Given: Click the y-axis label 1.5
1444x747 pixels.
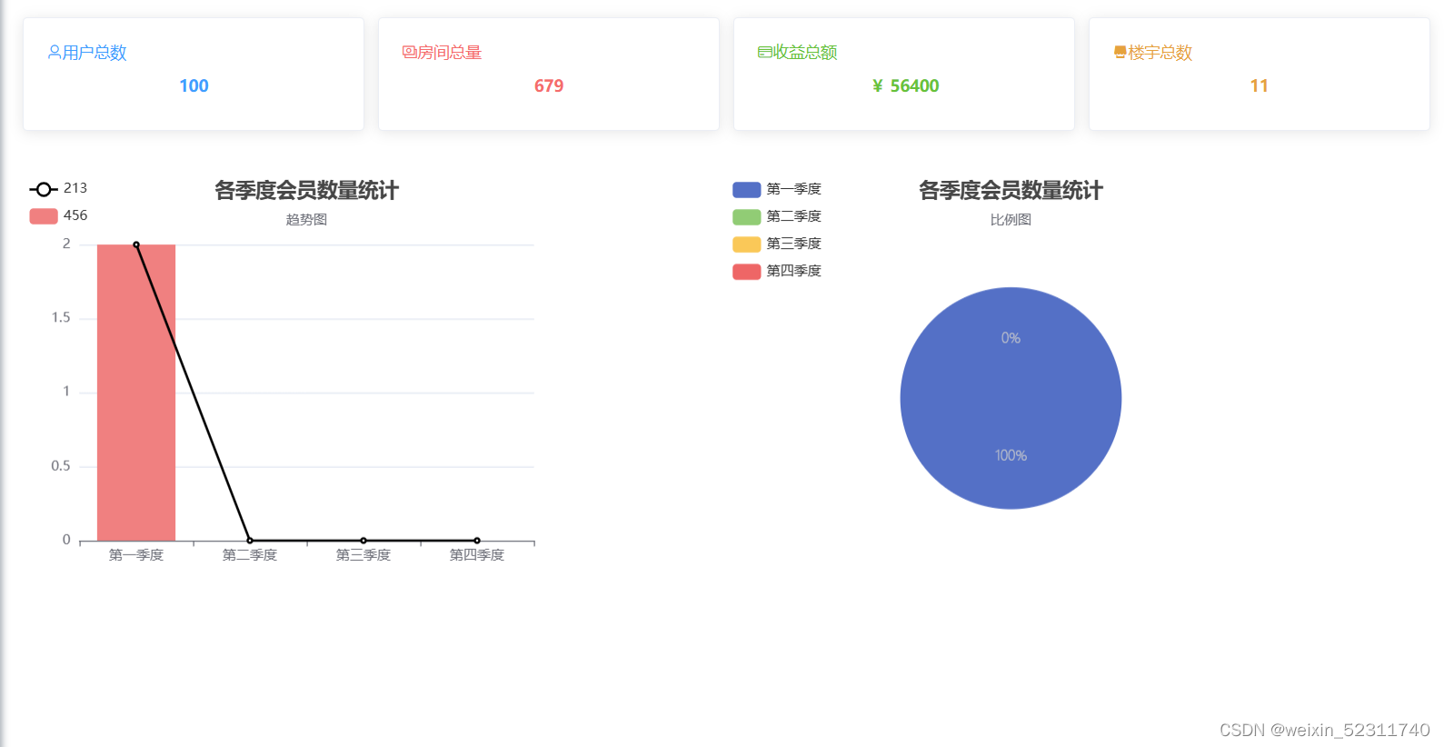Looking at the screenshot, I should click(61, 318).
